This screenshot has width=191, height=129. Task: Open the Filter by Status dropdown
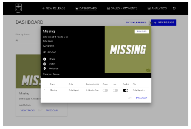pos(28,41)
